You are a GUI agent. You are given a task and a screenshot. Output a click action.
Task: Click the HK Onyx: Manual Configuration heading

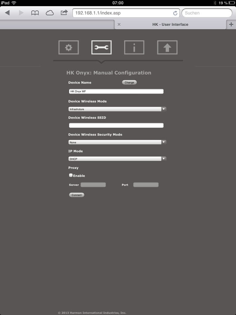pyautogui.click(x=109, y=73)
